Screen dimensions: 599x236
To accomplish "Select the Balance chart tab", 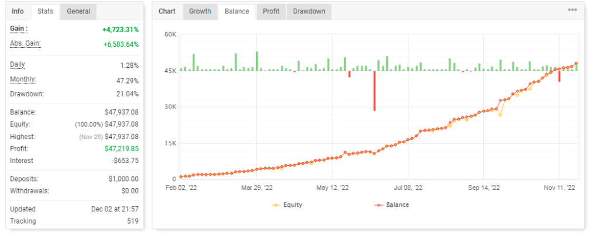I will pyautogui.click(x=237, y=12).
